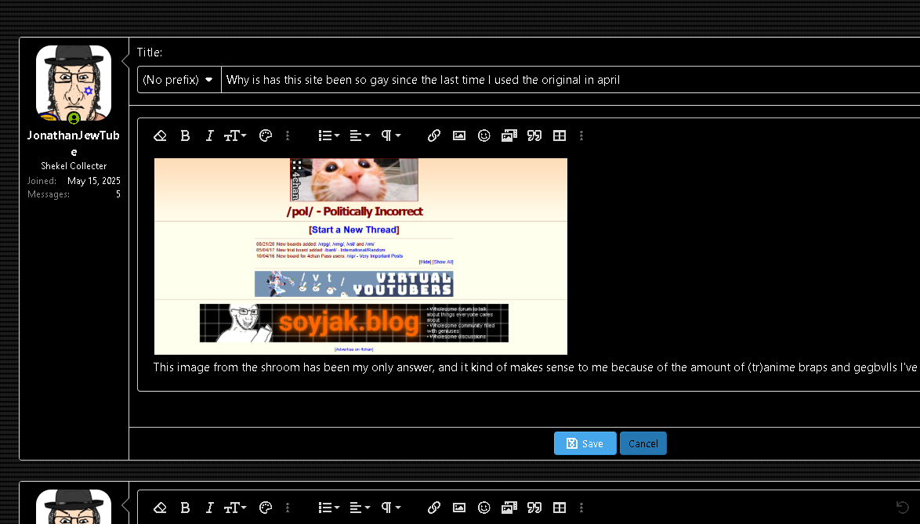Insert link using top editor toolbar
920x524 pixels.
click(433, 136)
